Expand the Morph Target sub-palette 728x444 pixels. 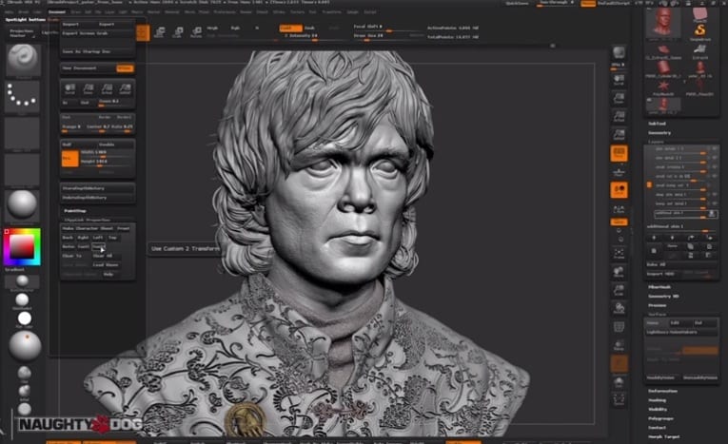tap(664, 436)
